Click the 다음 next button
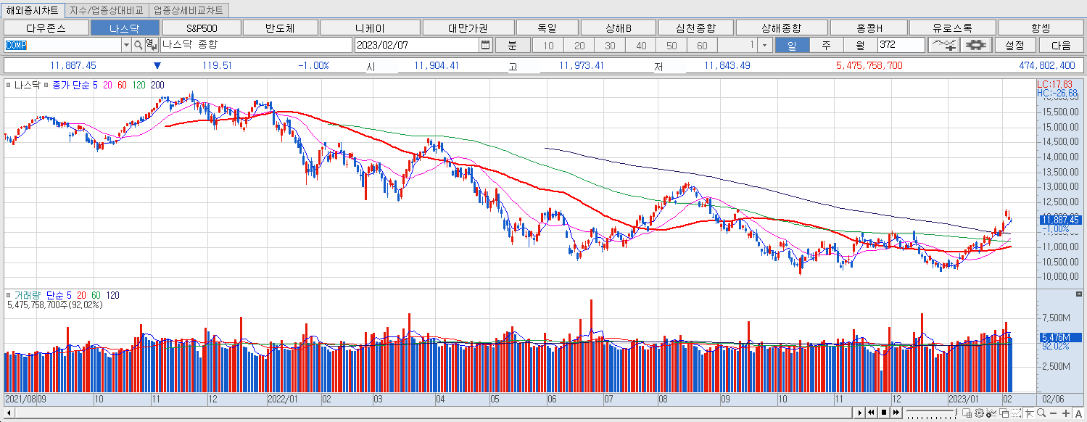 [x=1060, y=45]
